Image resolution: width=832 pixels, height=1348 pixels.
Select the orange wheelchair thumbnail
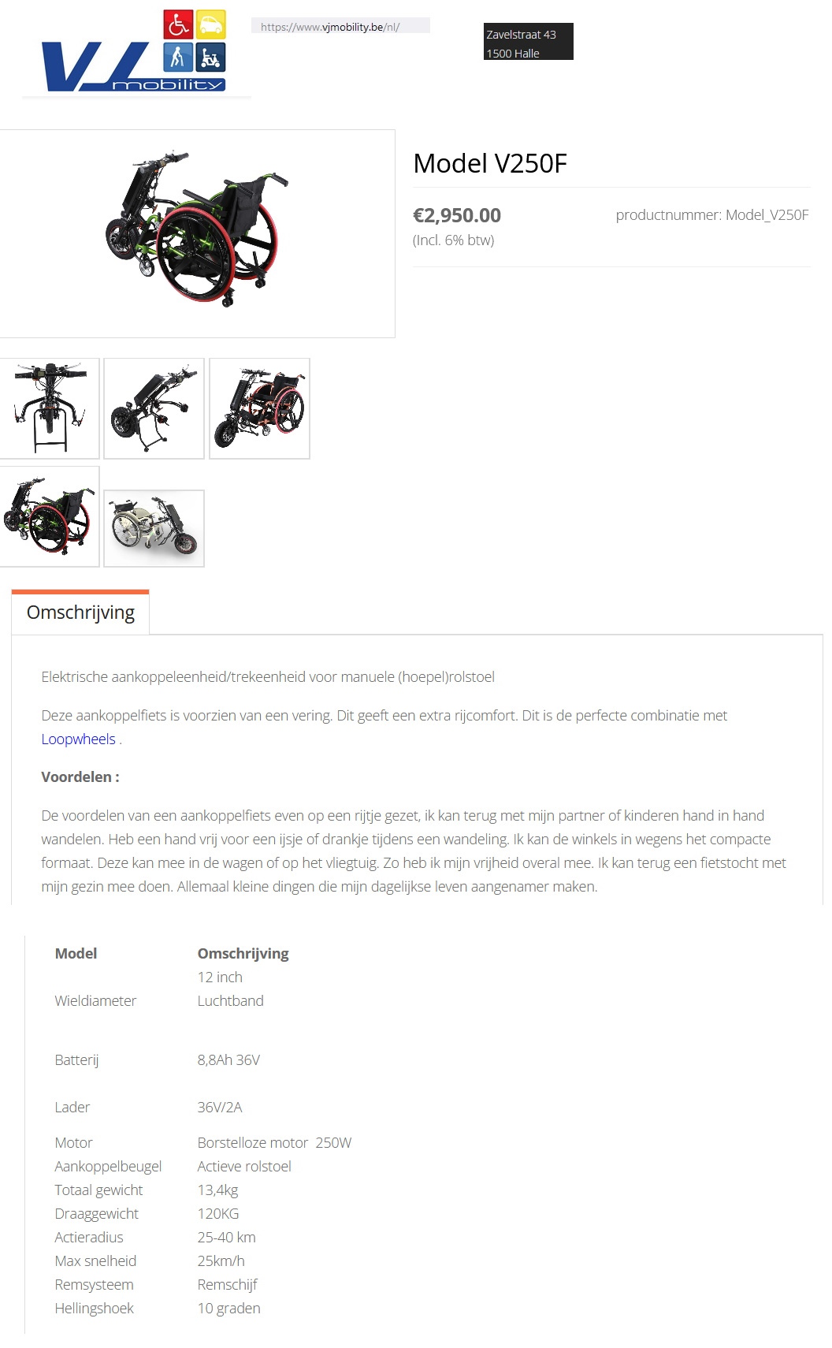259,408
